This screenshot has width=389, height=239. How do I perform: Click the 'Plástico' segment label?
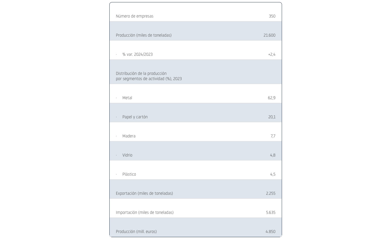[129, 174]
